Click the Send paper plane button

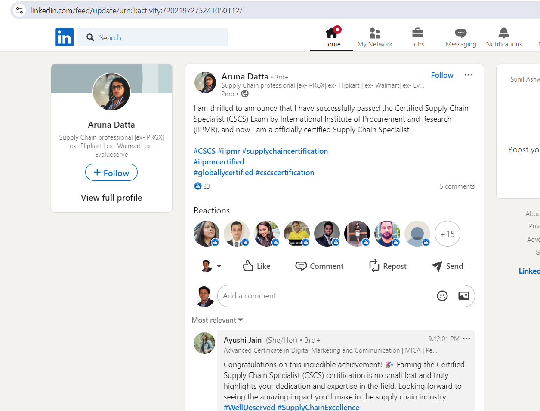coord(447,266)
